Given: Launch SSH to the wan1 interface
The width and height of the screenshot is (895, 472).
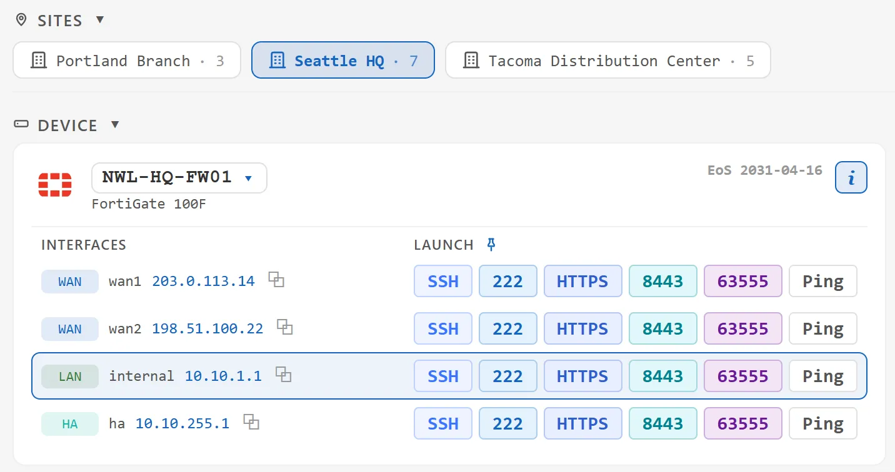Looking at the screenshot, I should pyautogui.click(x=443, y=281).
